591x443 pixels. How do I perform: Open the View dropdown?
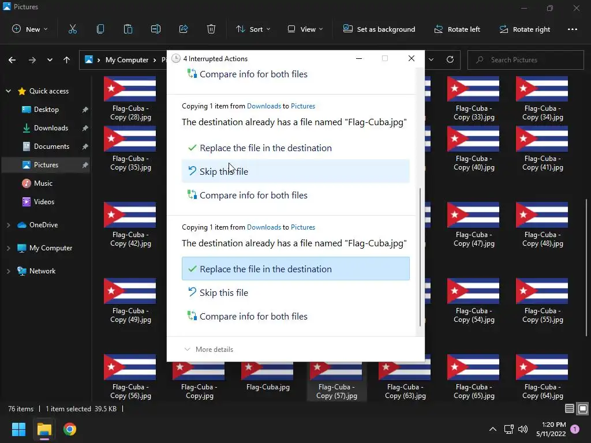coord(305,29)
